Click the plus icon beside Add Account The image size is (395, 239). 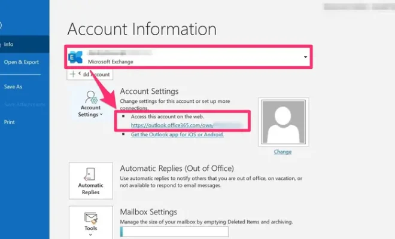[x=72, y=74]
